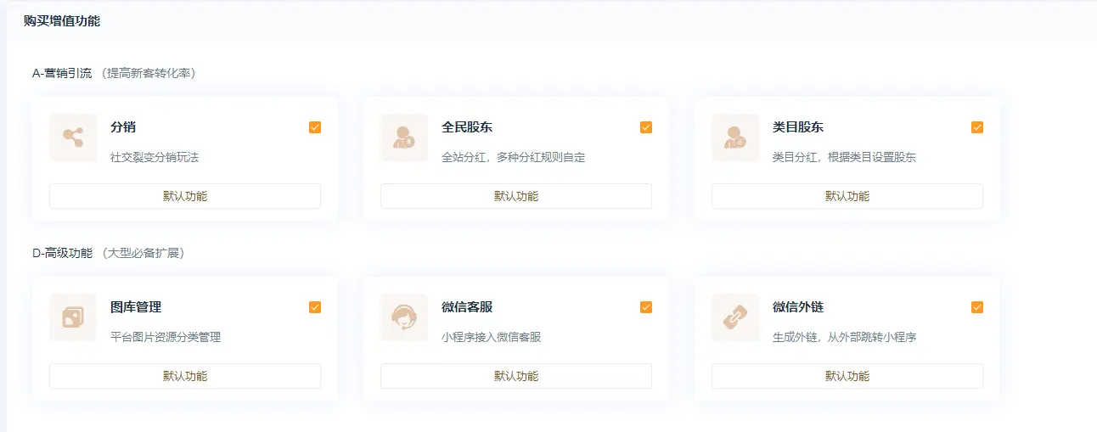Image resolution: width=1097 pixels, height=432 pixels.
Task: Select the A-营销引流 section heading
Action: (62, 73)
